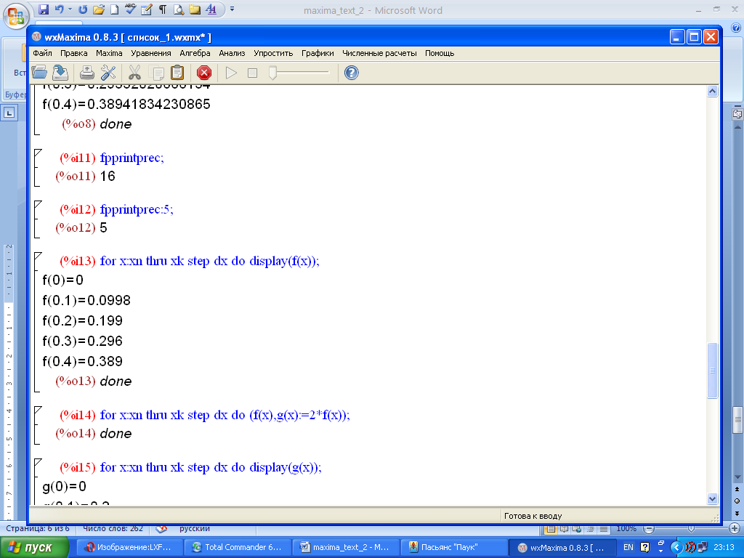744x558 pixels.
Task: Open Word help icon at top right
Action: click(736, 28)
